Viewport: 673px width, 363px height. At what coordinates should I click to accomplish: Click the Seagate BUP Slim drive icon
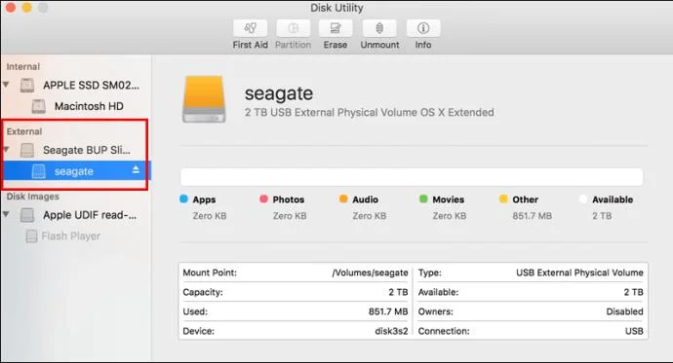[x=27, y=150]
